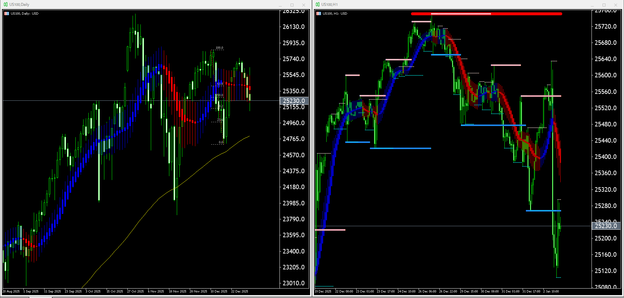The height and width of the screenshot is (298, 624).
Task: Click the '19 Dec 2025' date on H1 axis
Action: coord(323,292)
